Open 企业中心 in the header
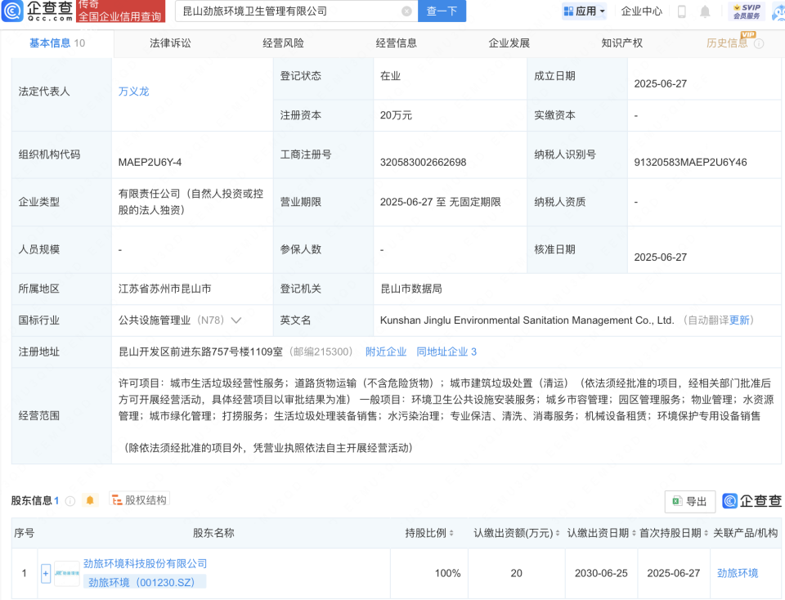785x600 pixels. [x=641, y=11]
